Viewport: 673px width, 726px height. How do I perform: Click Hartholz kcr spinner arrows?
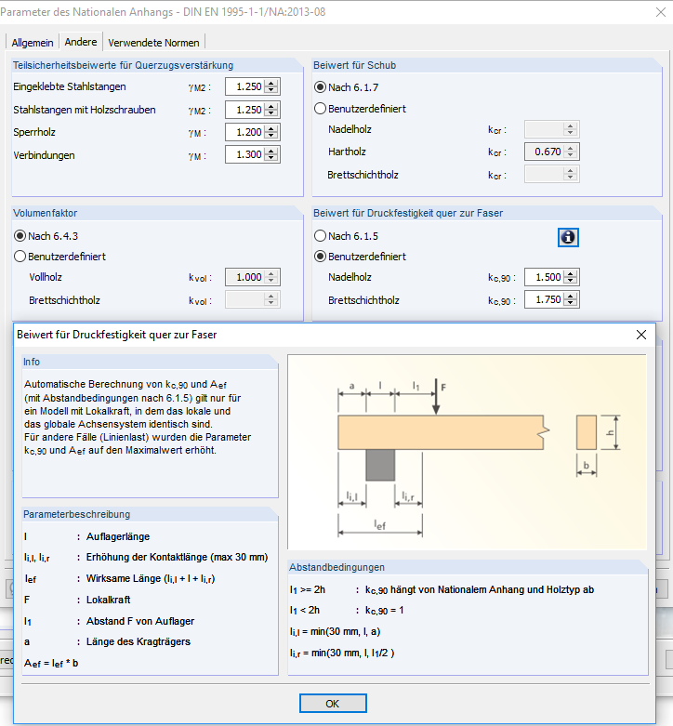coord(571,152)
